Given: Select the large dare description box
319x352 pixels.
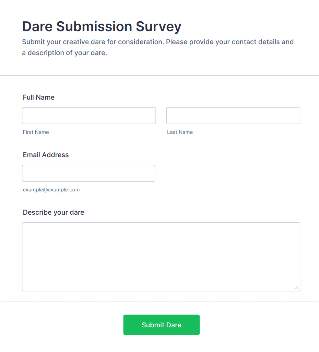Looking at the screenshot, I should point(161,256).
